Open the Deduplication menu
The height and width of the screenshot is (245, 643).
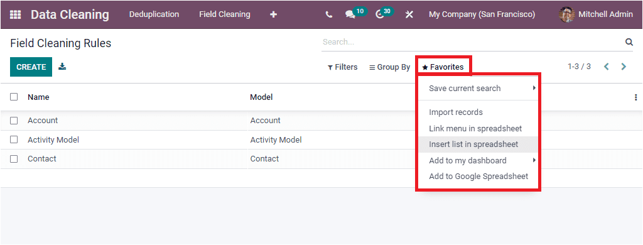(x=154, y=14)
